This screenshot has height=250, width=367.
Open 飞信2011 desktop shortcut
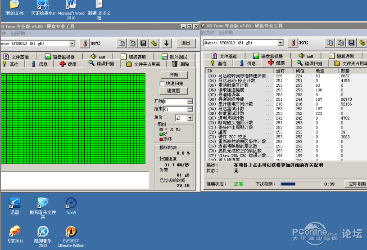tap(15, 234)
